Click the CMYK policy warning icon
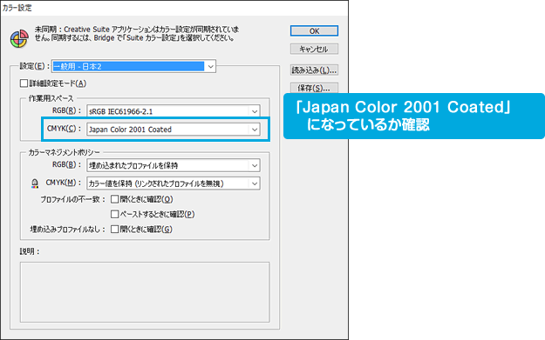This screenshot has width=545, height=340. pos(35,183)
